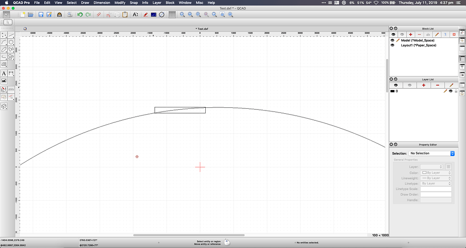This screenshot has width=466, height=248.
Task: Open the Dimension menu
Action: coord(101,3)
